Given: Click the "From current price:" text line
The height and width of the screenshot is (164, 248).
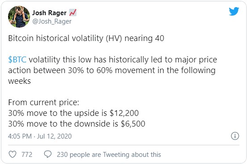Looking at the screenshot, I should [43, 102].
